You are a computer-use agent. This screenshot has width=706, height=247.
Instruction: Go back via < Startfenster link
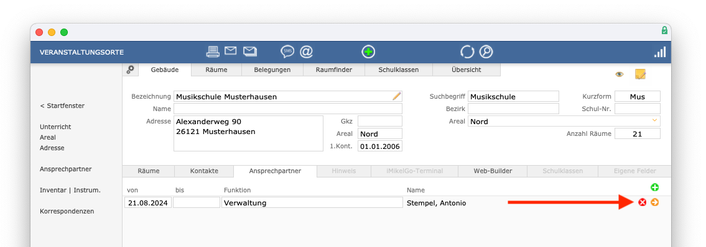click(62, 106)
